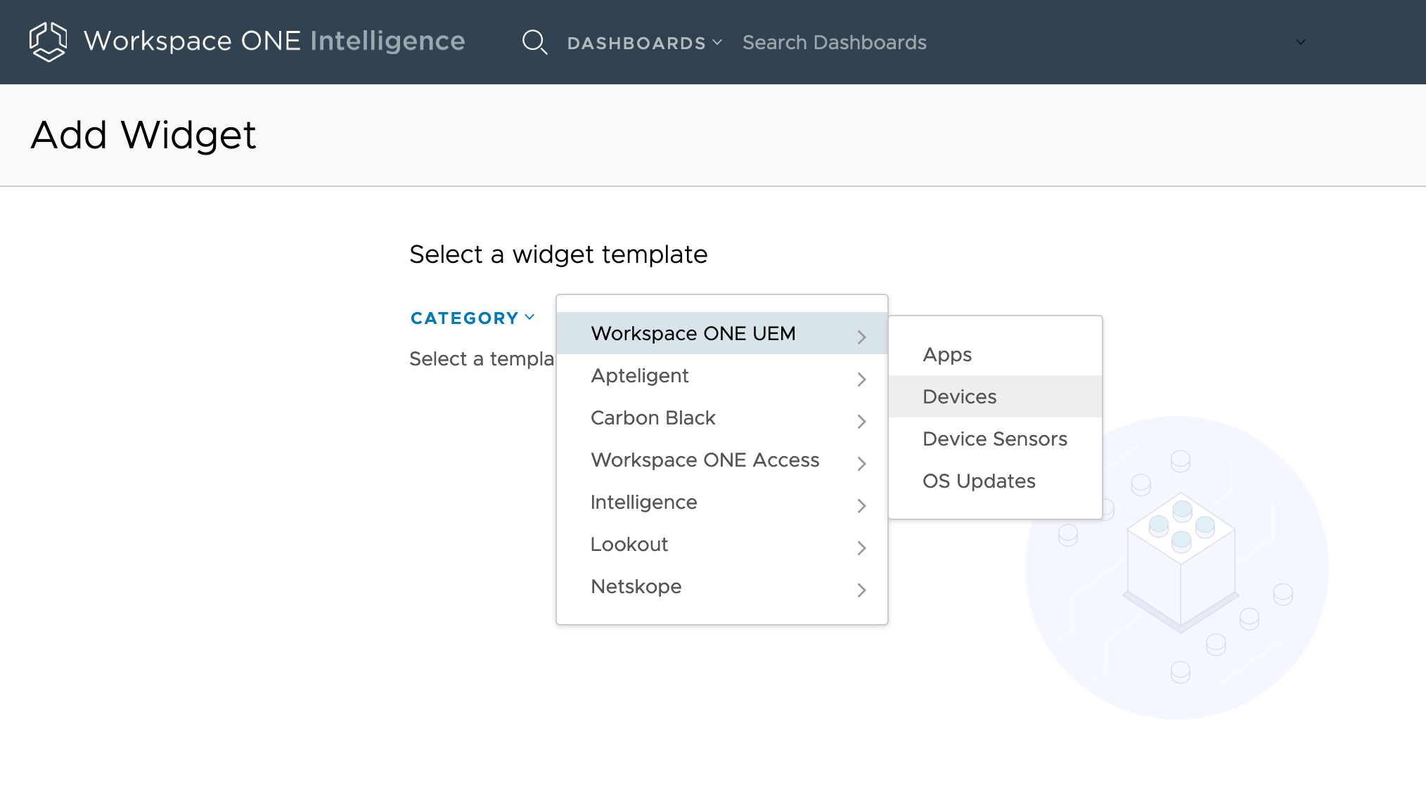The width and height of the screenshot is (1426, 811).
Task: Click the Netskope submenu arrow
Action: (861, 590)
